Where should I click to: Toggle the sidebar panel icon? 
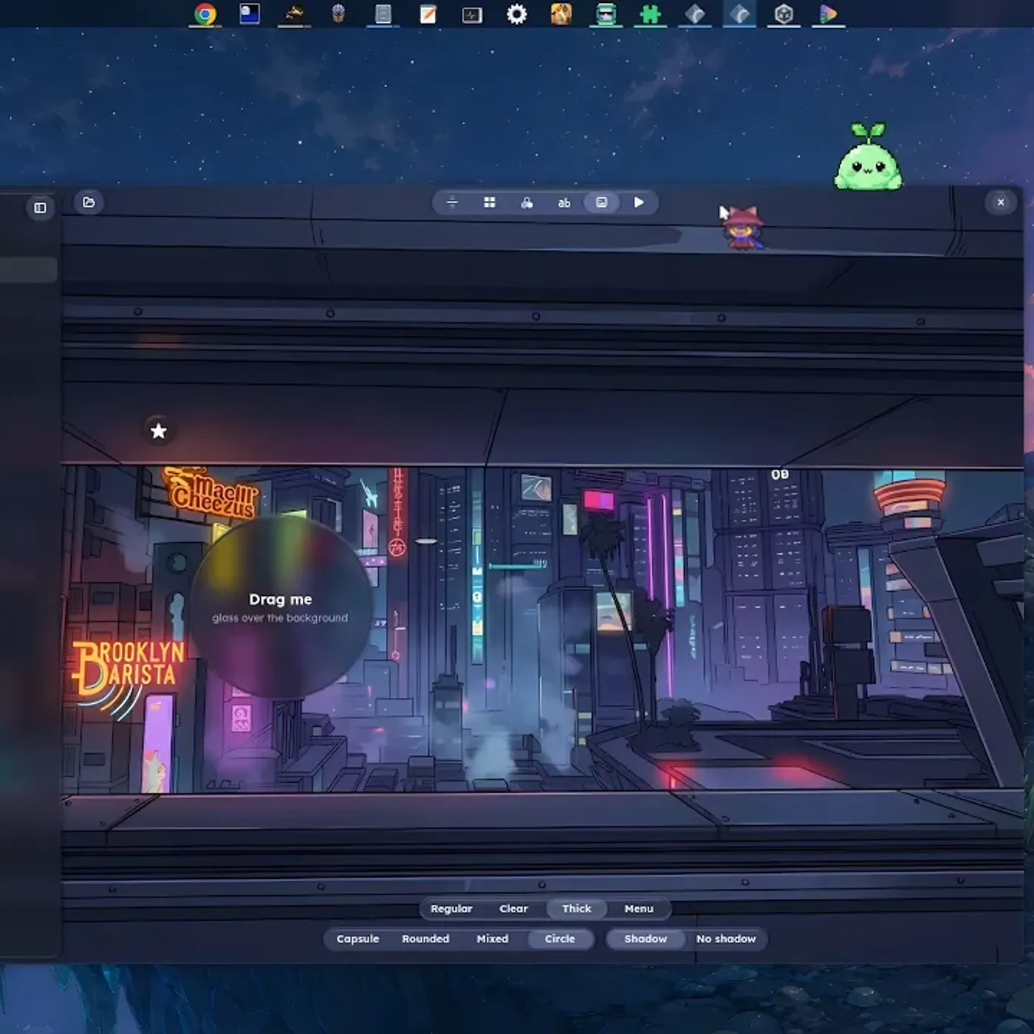pos(40,208)
